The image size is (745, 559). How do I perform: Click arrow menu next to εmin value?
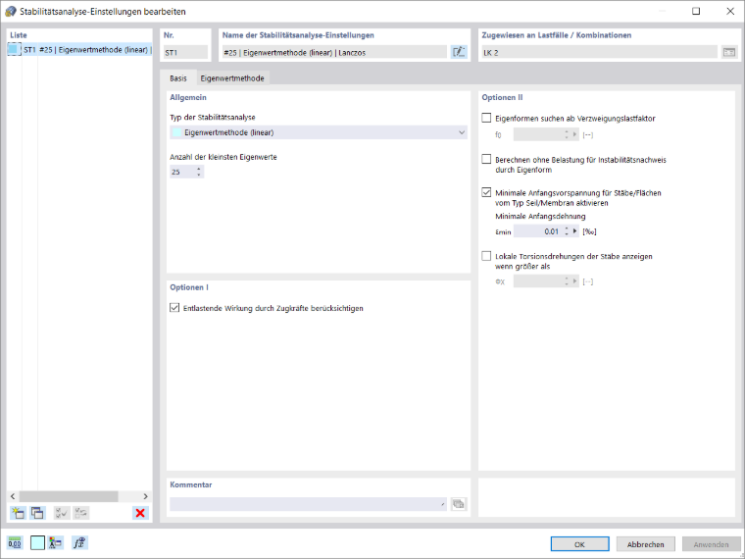click(x=574, y=231)
